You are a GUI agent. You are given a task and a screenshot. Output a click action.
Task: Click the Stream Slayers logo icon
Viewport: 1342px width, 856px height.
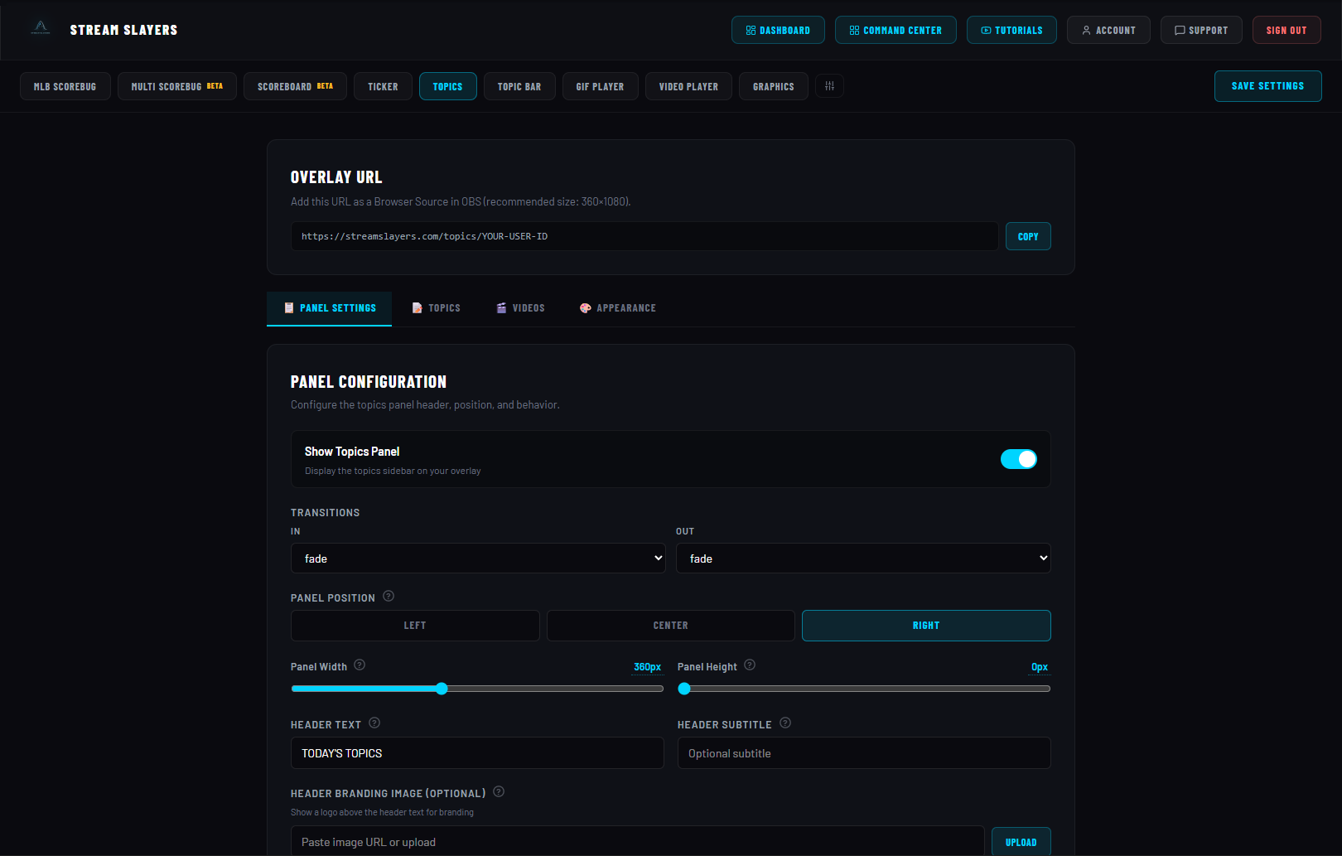(41, 28)
